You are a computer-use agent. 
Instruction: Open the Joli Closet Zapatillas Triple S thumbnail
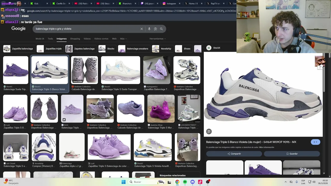click(16, 147)
